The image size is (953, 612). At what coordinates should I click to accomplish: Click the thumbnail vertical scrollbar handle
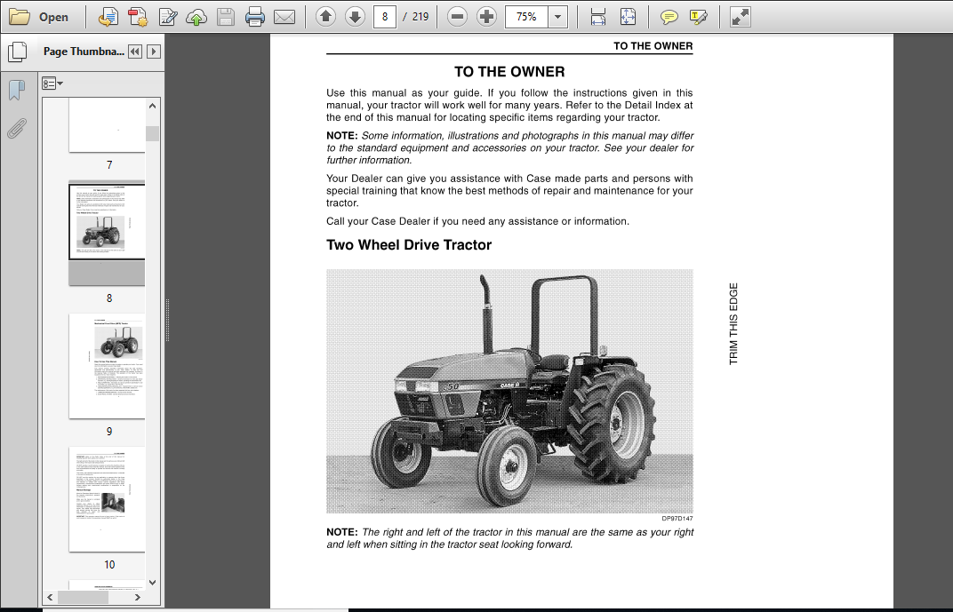click(x=153, y=133)
